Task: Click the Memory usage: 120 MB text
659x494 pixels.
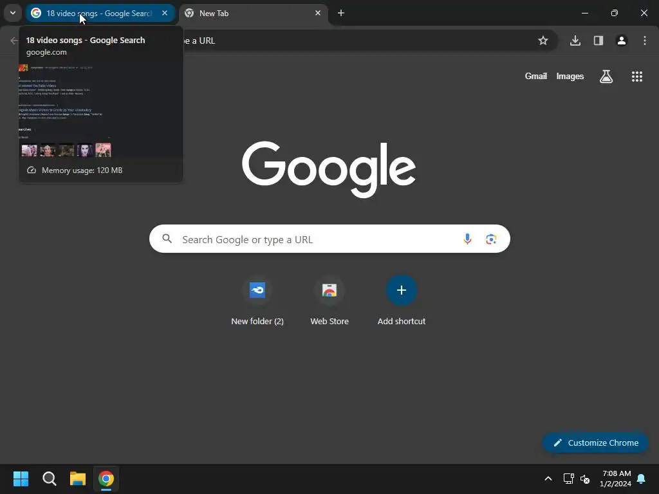Action: 82,170
